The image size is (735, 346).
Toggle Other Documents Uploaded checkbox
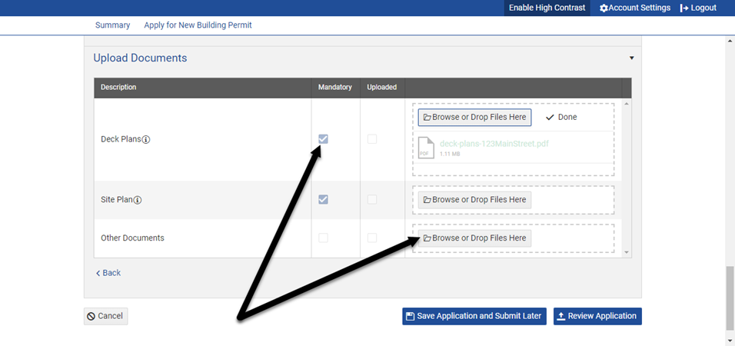[x=372, y=238]
